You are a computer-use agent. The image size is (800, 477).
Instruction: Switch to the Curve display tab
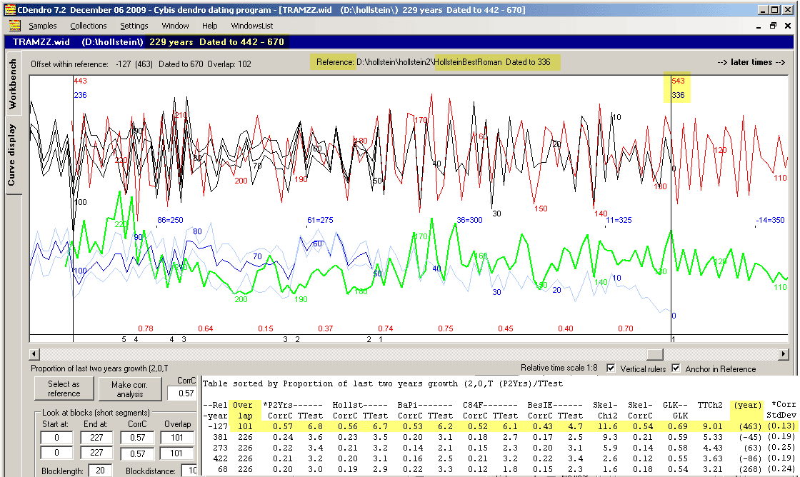click(x=13, y=154)
